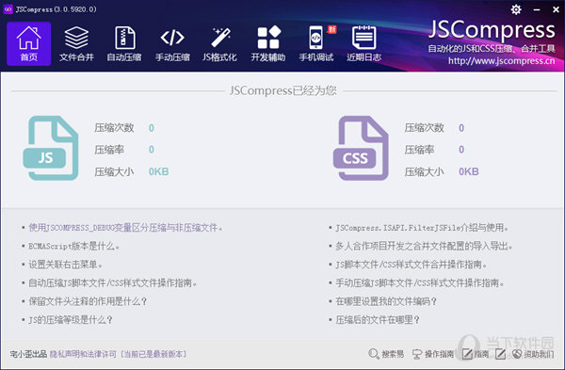565x370 pixels.
Task: Click the 宅小歪出品 footer text
Action: [x=28, y=354]
